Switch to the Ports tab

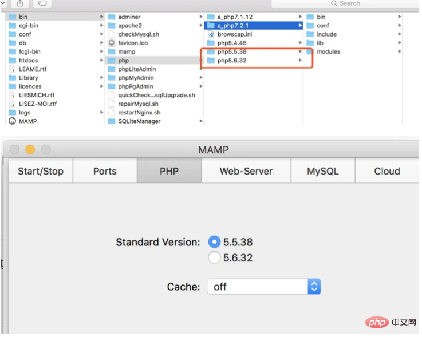coord(105,171)
